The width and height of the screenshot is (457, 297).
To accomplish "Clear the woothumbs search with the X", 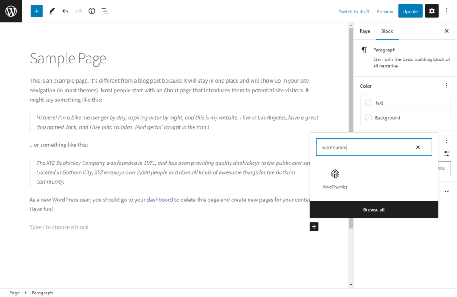I will coord(418,147).
